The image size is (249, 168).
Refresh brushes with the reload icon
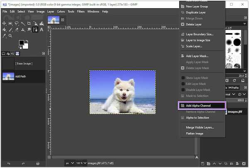pyautogui.click(x=234, y=81)
